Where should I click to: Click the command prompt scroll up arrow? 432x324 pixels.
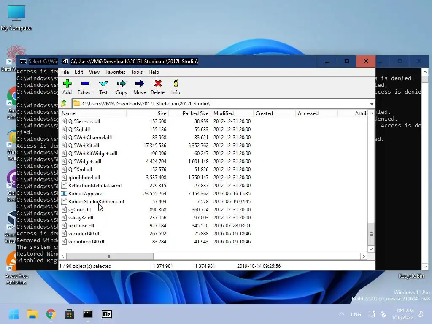[x=425, y=72]
